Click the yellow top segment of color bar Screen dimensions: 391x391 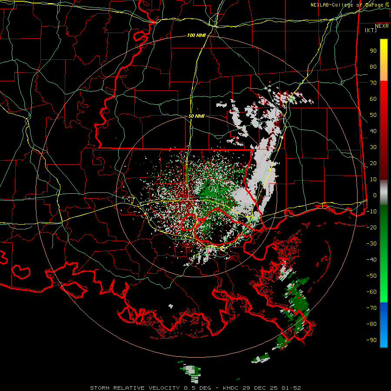click(384, 60)
